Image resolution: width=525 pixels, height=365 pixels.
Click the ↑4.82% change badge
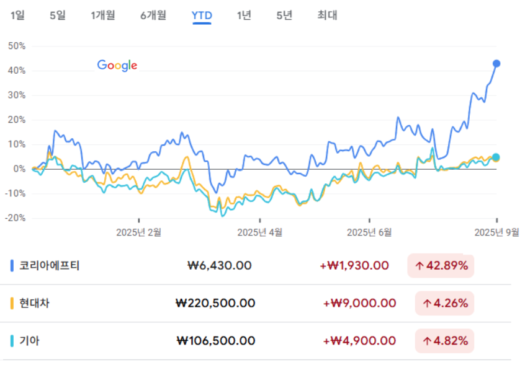pos(445,341)
